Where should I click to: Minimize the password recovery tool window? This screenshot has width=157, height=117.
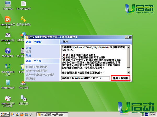point(126,37)
